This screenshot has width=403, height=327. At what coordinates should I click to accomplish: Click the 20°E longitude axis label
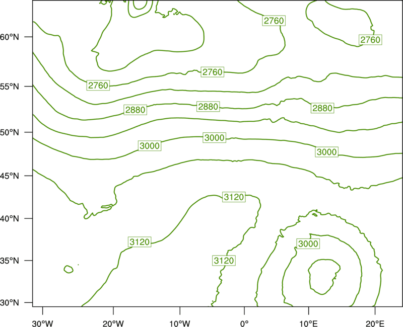375,323
